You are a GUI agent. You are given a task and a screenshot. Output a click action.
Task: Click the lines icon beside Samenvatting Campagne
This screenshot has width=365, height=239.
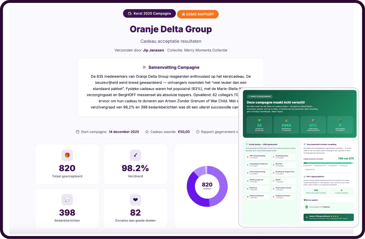click(144, 67)
